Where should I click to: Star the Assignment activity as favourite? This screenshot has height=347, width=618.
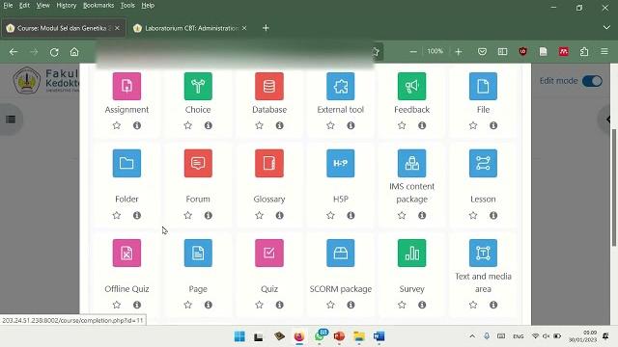[117, 125]
